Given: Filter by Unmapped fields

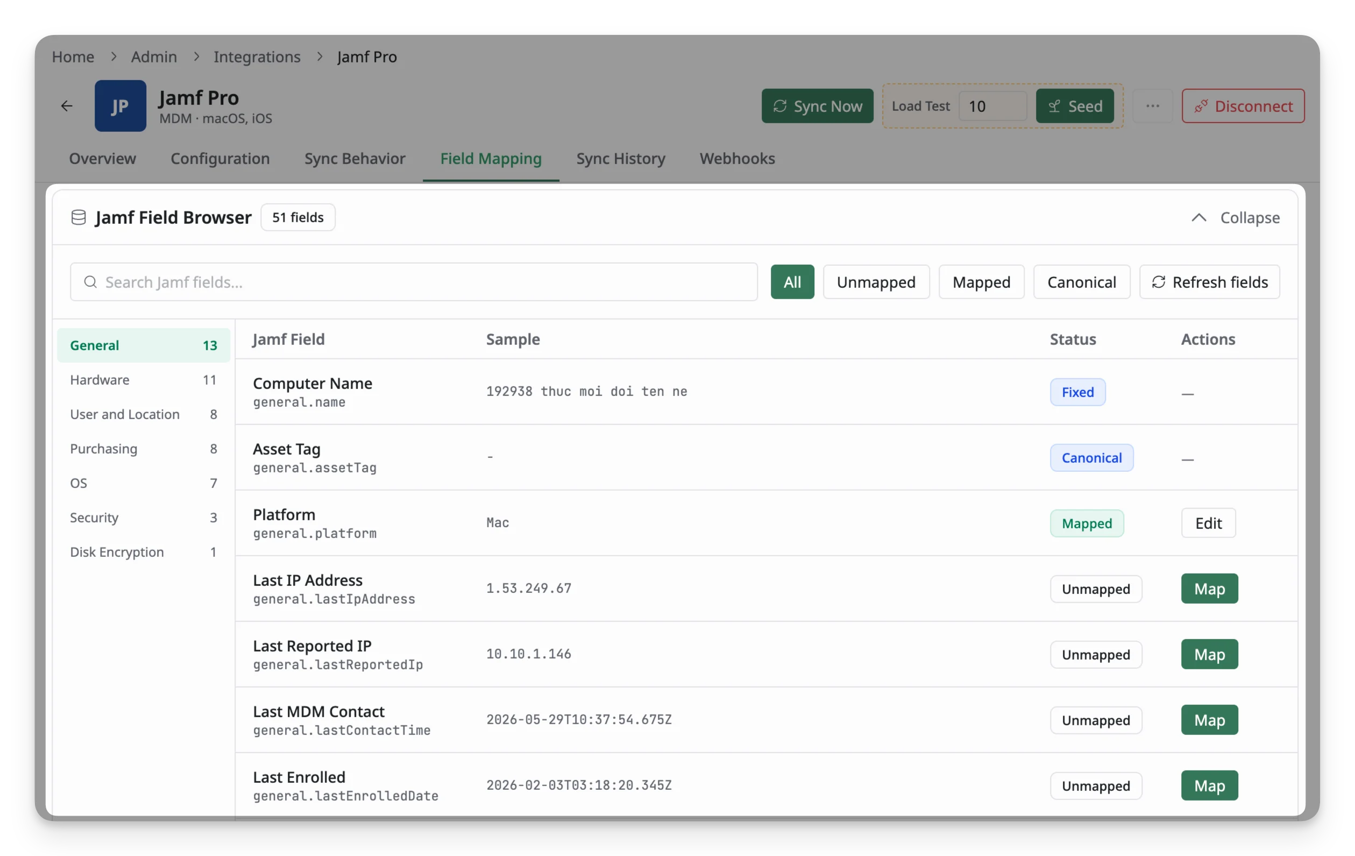Looking at the screenshot, I should coord(876,282).
